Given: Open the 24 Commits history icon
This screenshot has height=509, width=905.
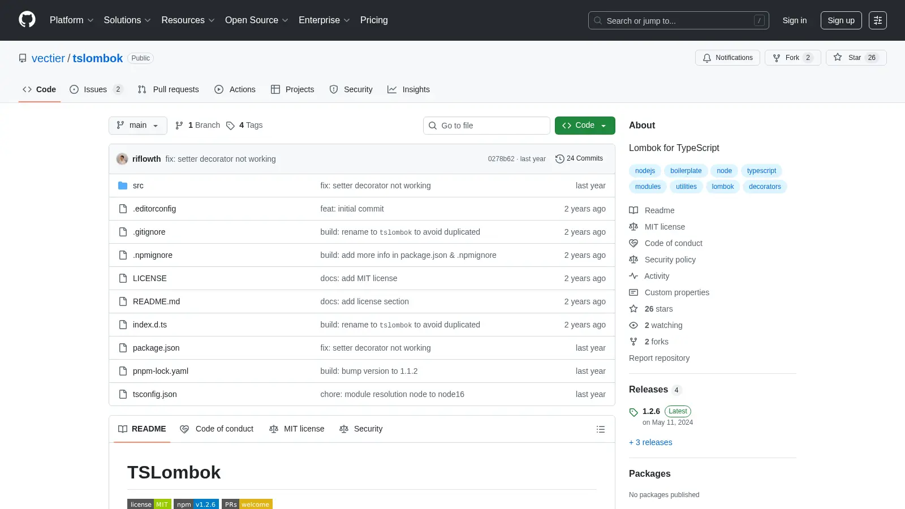Looking at the screenshot, I should click(560, 159).
